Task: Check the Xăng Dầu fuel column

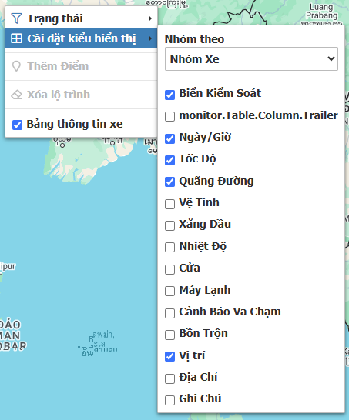Action: (169, 225)
